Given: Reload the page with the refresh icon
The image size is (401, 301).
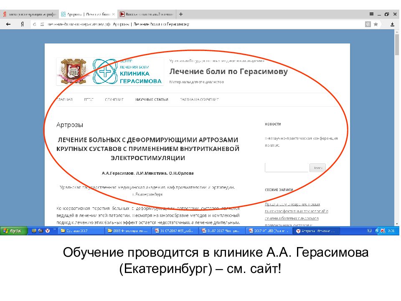Looking at the screenshot, I should tap(35, 24).
